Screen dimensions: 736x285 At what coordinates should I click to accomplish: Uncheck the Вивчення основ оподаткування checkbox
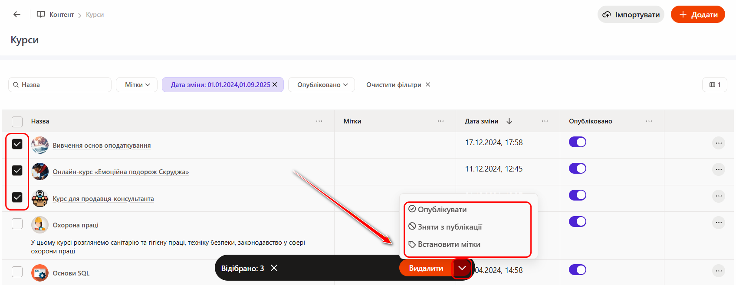coord(17,144)
